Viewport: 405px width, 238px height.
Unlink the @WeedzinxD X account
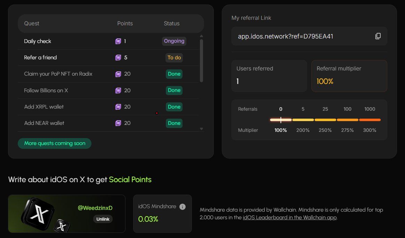[x=103, y=219]
